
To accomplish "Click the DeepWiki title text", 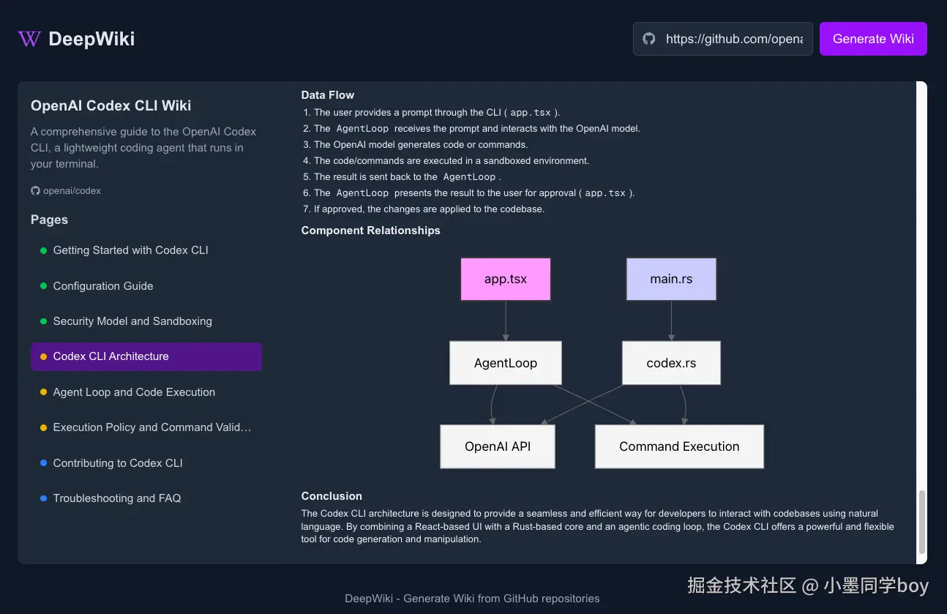I will (x=91, y=39).
